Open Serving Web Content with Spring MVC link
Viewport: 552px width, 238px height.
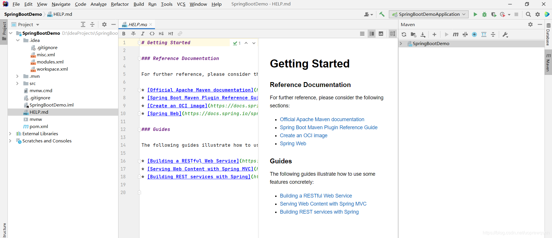coord(323,204)
